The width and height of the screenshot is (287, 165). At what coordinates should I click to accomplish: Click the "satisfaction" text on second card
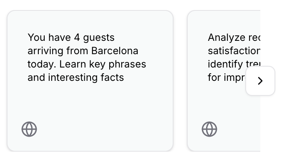point(234,50)
